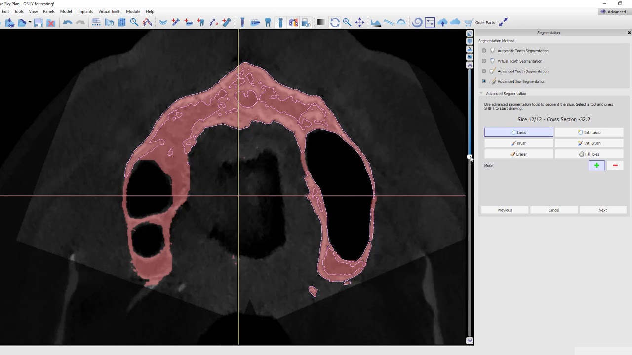Click the Previous button

coord(505,210)
